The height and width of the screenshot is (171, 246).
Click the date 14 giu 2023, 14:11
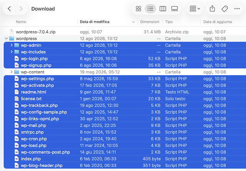coord(98,152)
